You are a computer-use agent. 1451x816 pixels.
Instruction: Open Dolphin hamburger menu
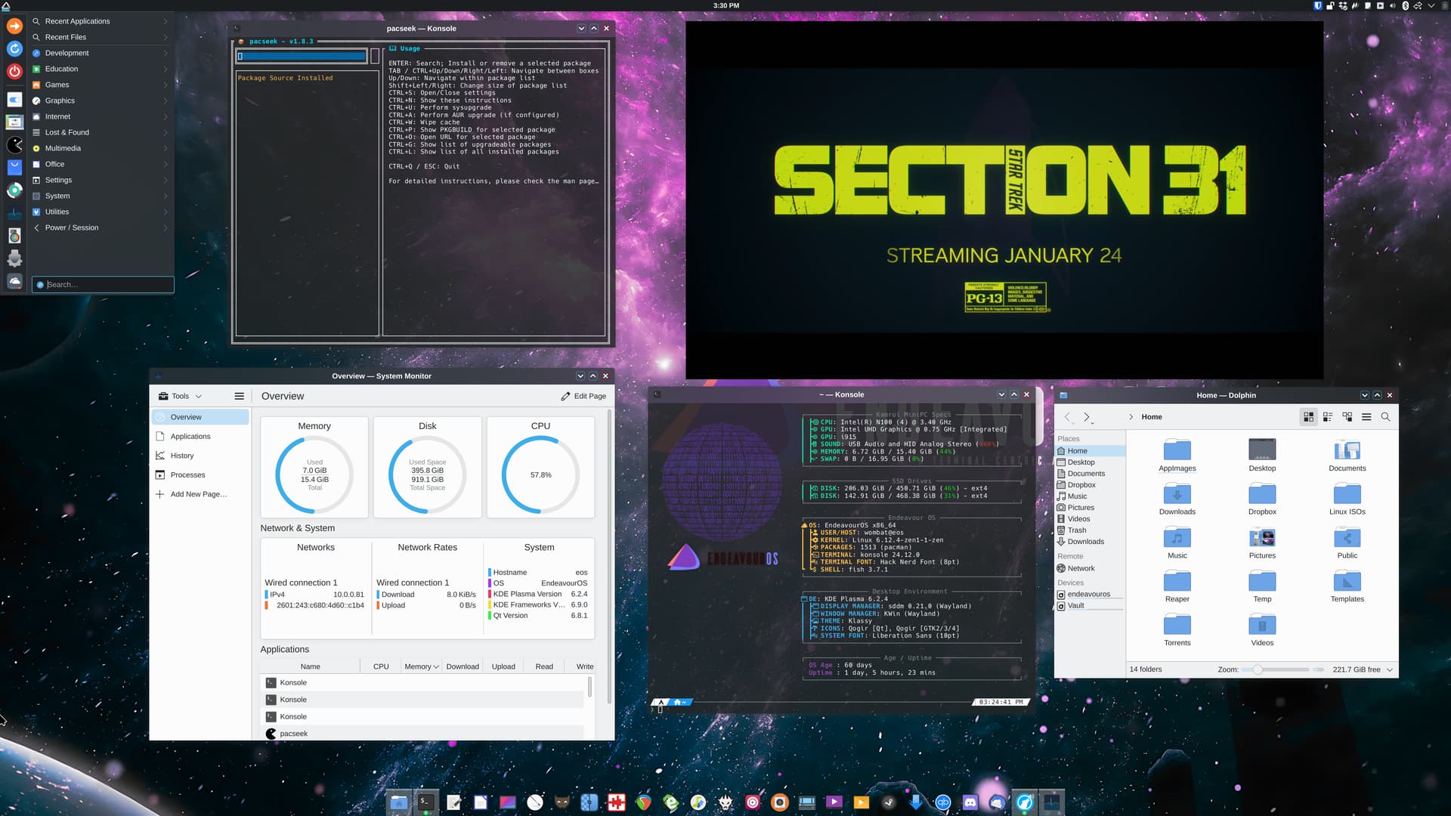coord(1366,416)
